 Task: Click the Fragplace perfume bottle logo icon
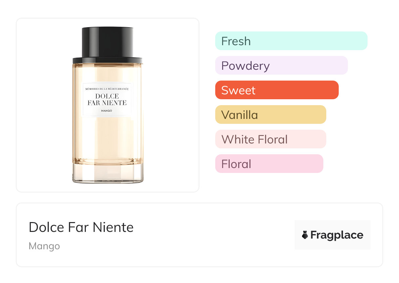[305, 235]
